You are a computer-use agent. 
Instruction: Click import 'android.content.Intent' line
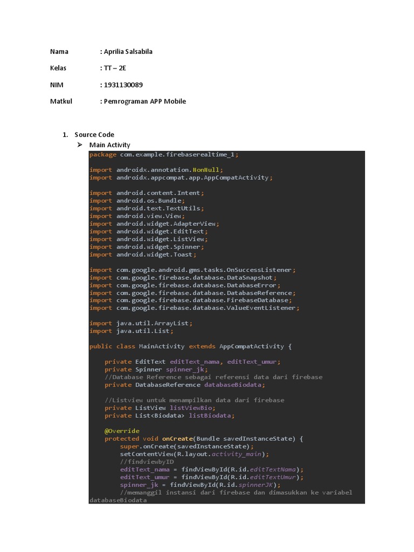[147, 193]
